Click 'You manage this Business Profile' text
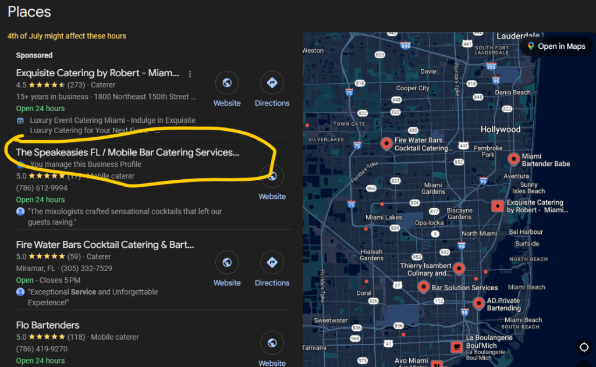This screenshot has width=596, height=367. [x=86, y=165]
